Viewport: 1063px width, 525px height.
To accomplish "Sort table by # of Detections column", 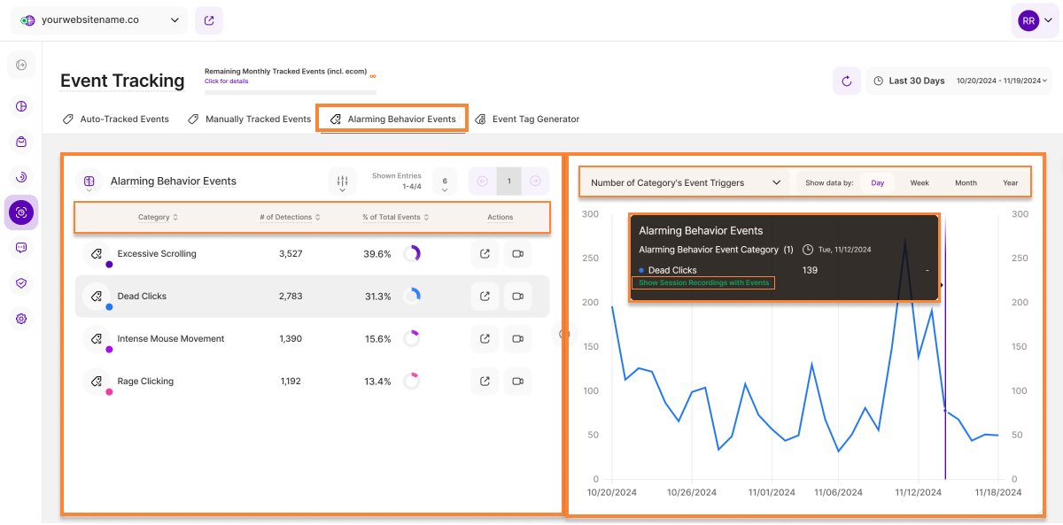I will (290, 217).
